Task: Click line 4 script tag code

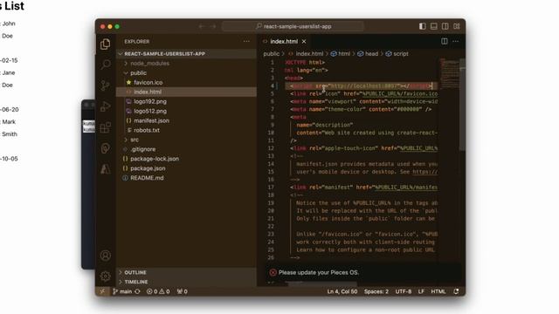Action: pos(361,85)
